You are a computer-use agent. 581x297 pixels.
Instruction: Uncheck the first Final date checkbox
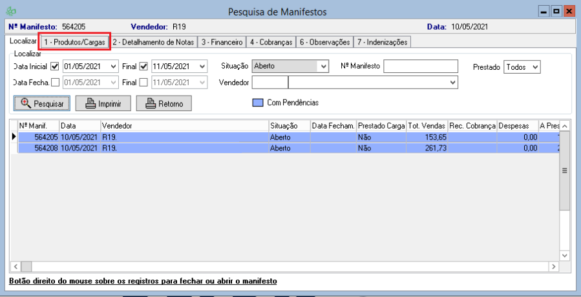[143, 67]
